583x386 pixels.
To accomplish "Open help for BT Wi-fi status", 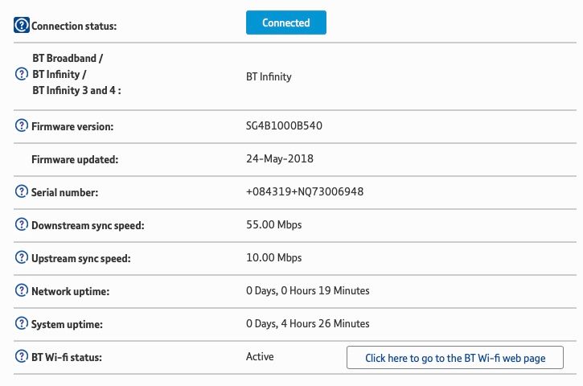I will click(x=22, y=357).
